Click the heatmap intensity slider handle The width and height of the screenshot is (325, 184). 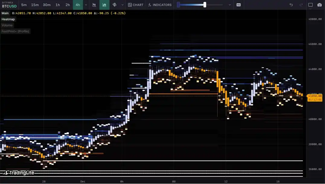click(x=205, y=5)
